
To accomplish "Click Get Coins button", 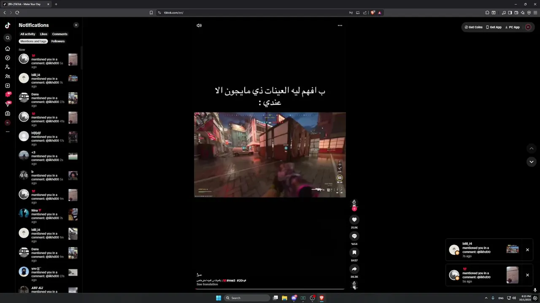I will pyautogui.click(x=473, y=27).
